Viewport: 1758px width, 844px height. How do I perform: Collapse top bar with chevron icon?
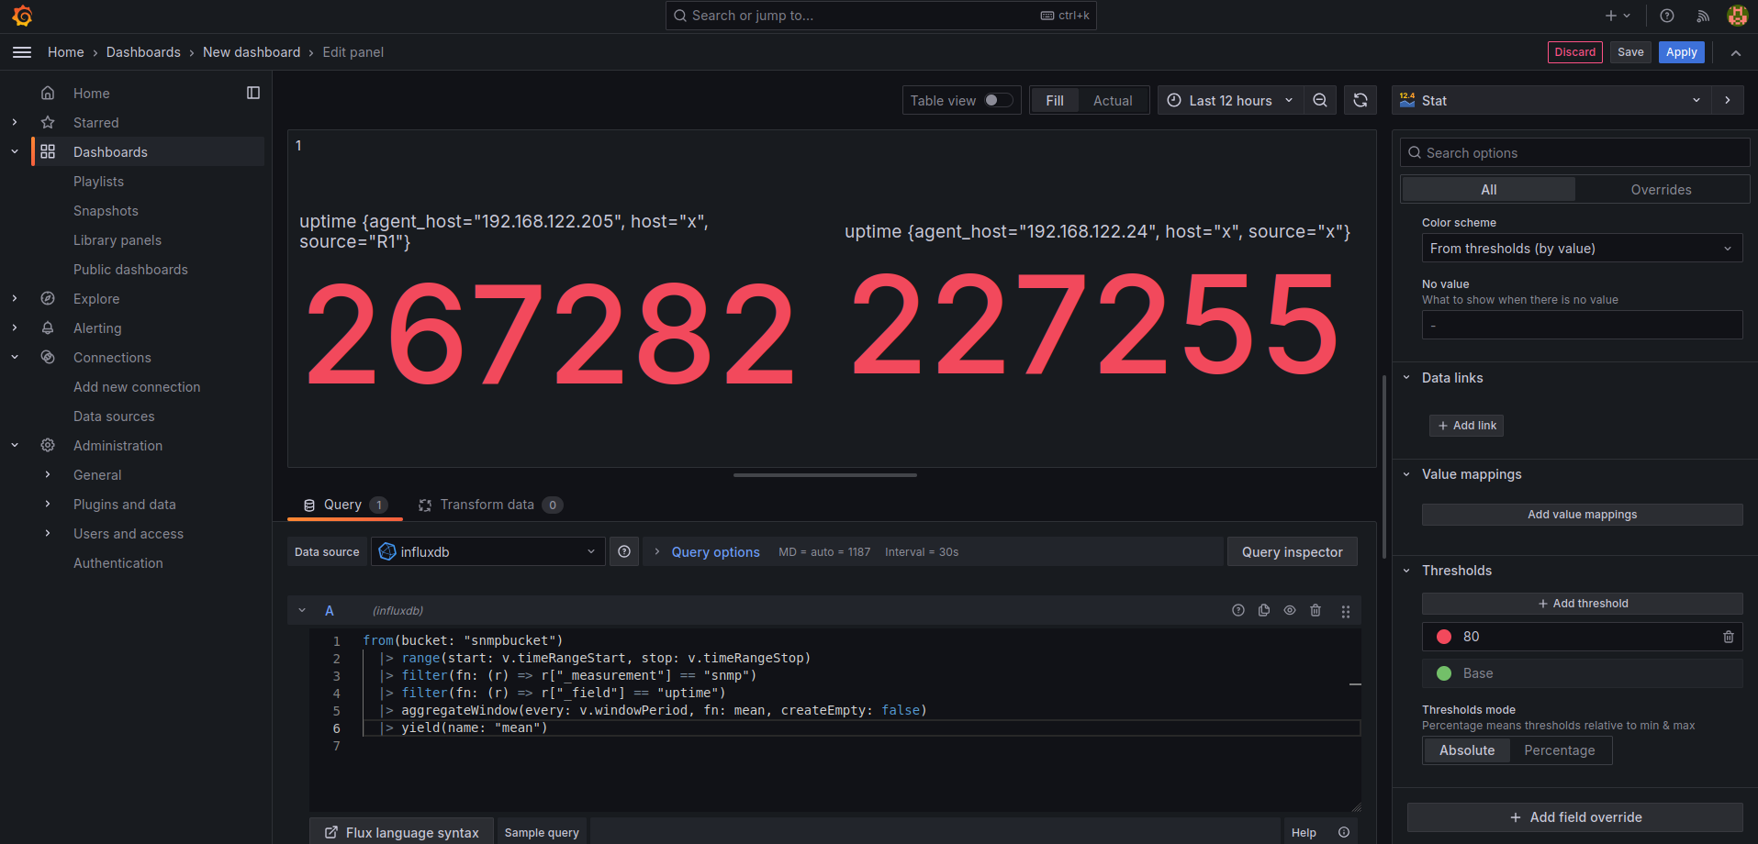point(1736,53)
